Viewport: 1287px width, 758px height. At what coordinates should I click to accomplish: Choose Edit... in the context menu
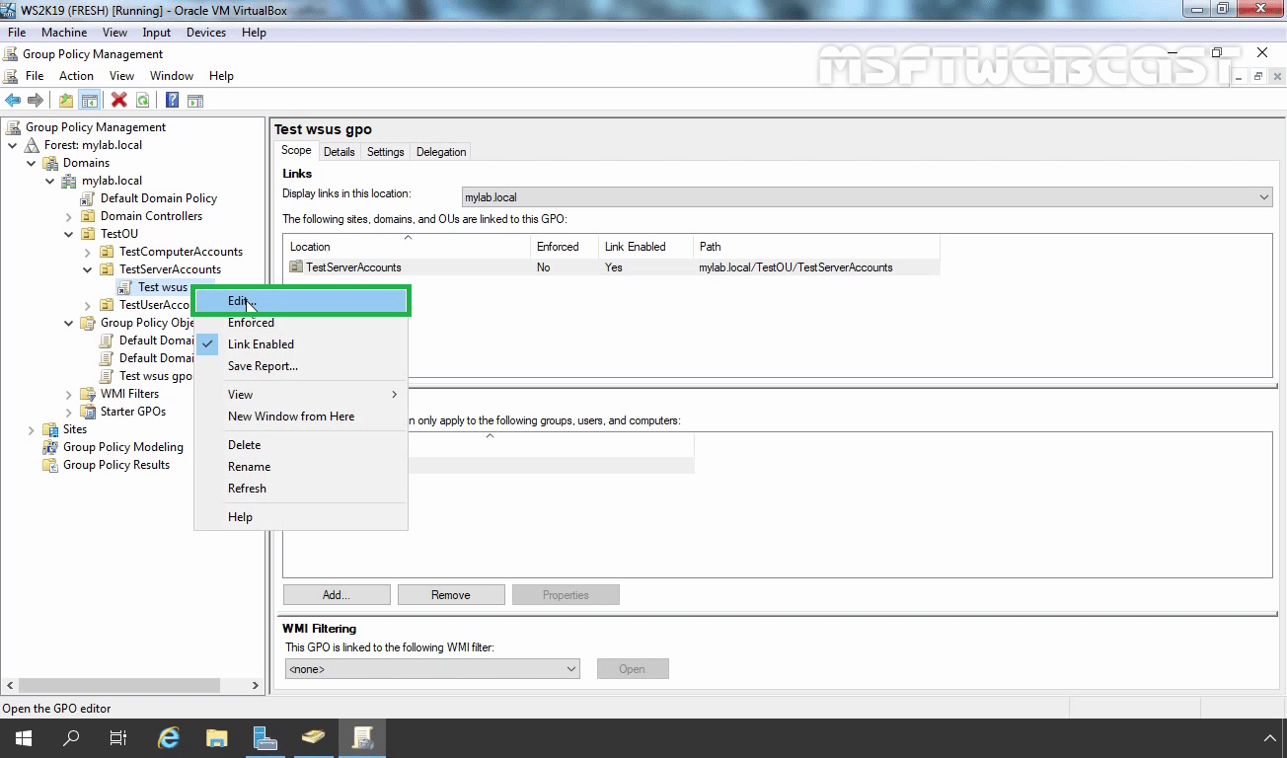click(x=242, y=301)
